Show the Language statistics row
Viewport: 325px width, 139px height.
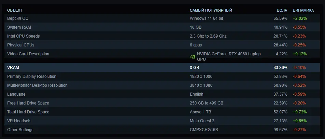click(16, 94)
